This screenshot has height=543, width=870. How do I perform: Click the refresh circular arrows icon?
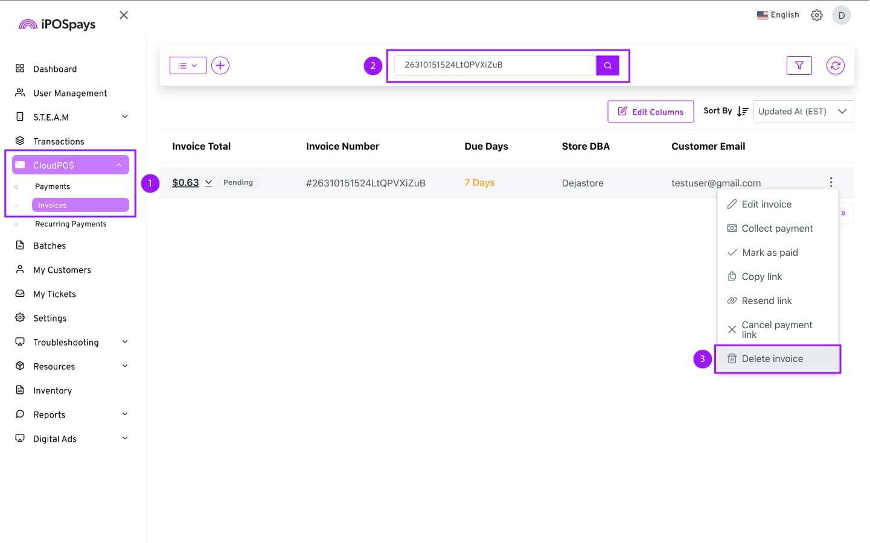[x=835, y=65]
